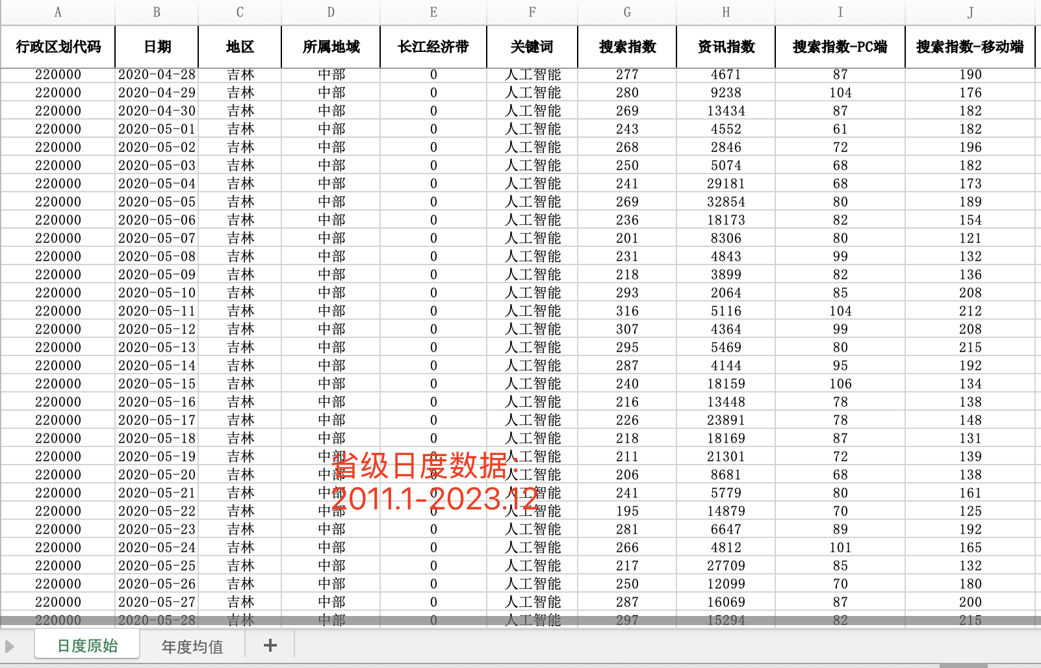The width and height of the screenshot is (1041, 668).
Task: Select 资讯指数 value 23891
Action: (726, 420)
